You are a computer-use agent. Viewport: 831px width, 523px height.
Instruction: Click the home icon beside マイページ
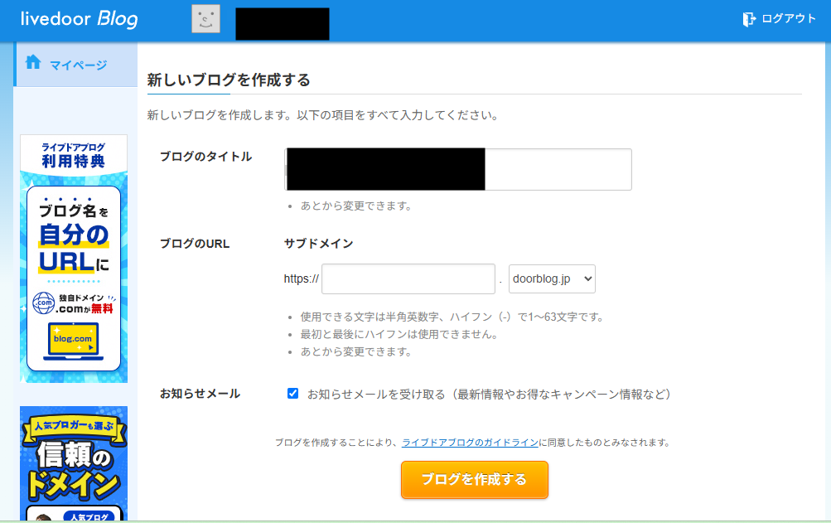point(33,62)
